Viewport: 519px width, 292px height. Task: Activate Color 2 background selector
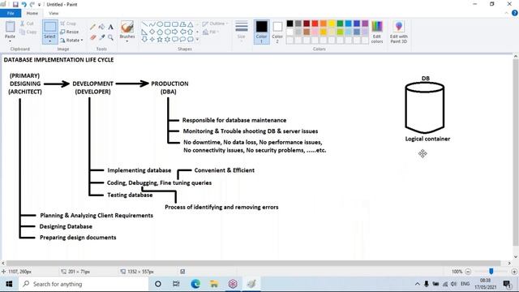point(277,32)
